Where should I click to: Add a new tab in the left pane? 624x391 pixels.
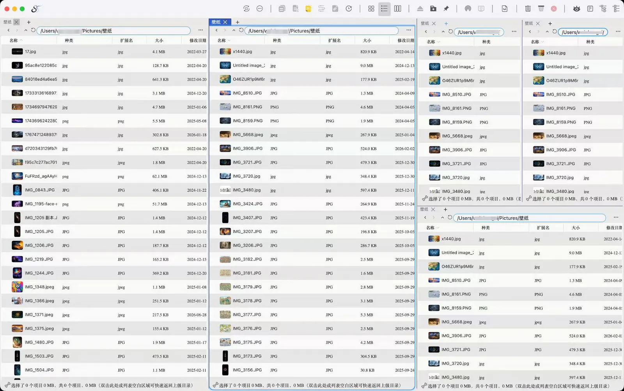(x=28, y=22)
